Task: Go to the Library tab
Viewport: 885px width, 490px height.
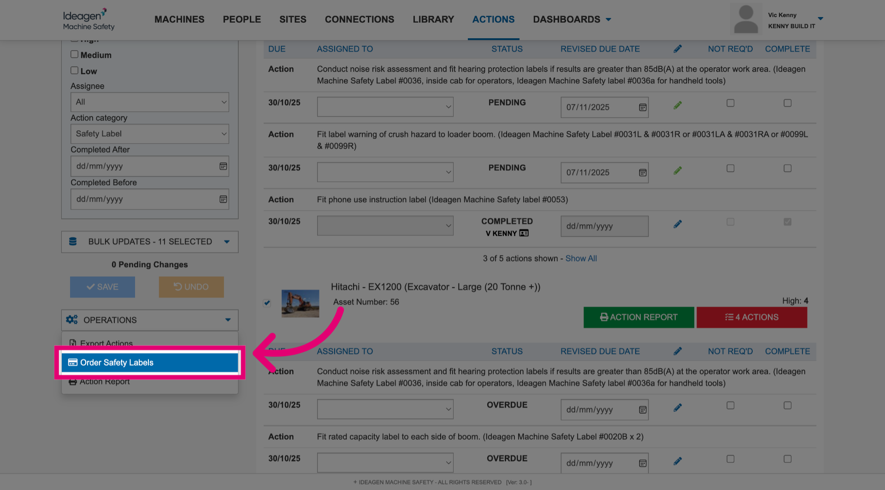Action: pyautogui.click(x=433, y=19)
